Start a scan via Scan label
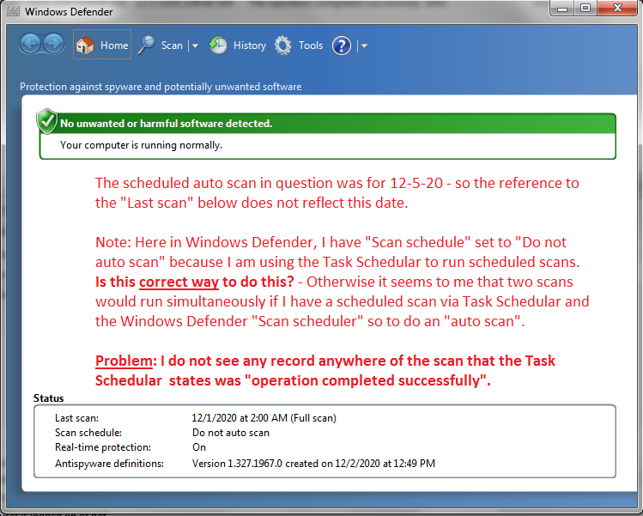The image size is (643, 516). (172, 46)
